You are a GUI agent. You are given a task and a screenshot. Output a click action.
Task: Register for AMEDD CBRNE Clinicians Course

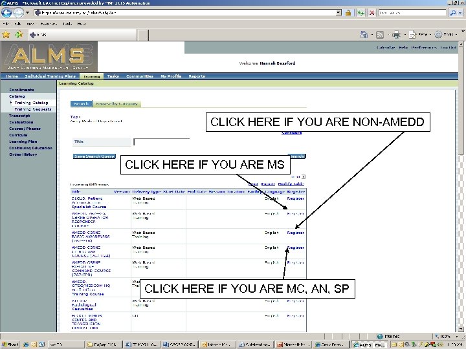(x=296, y=248)
